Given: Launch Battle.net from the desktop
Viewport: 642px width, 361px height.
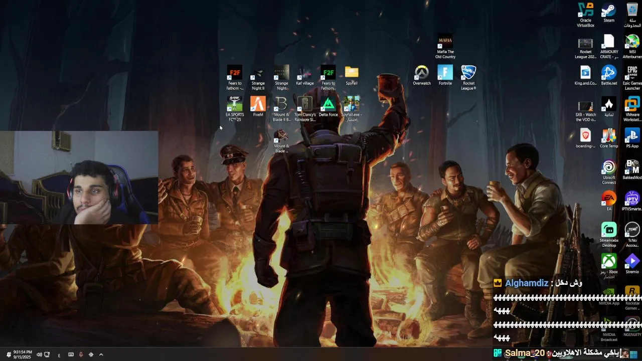Looking at the screenshot, I should pyautogui.click(x=609, y=76).
